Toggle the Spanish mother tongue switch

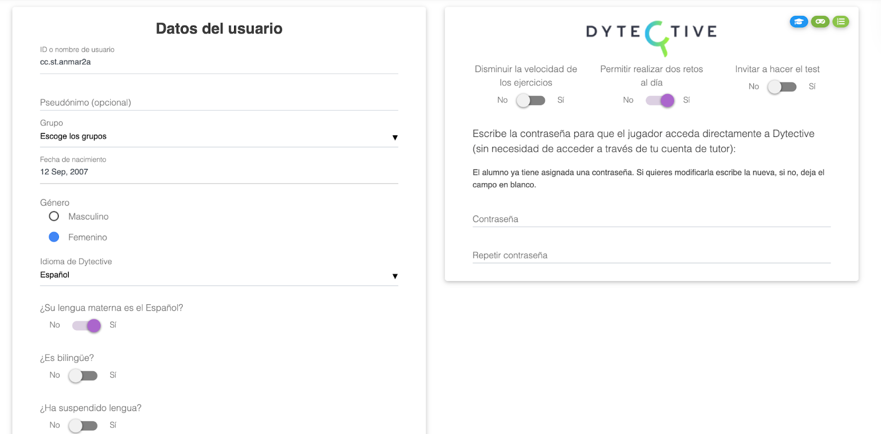tap(86, 325)
